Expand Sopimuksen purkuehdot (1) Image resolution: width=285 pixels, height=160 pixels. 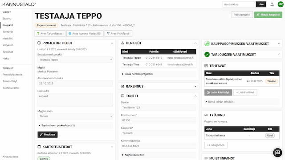[x=75, y=125]
